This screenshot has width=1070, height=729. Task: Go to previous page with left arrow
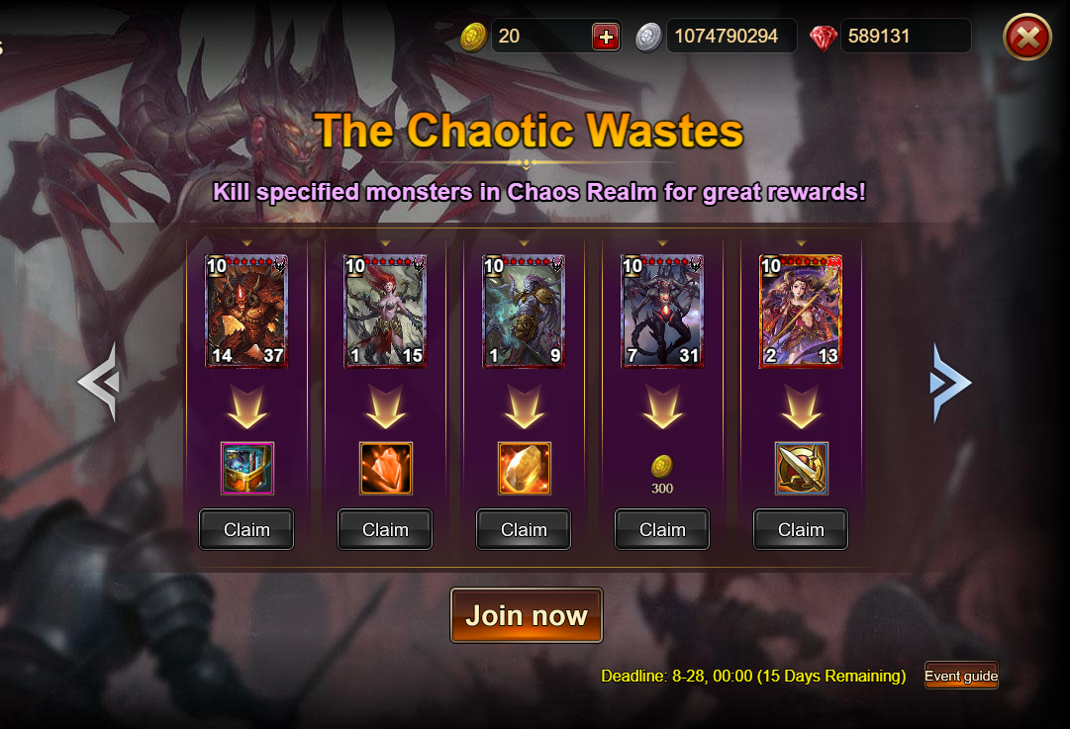[x=100, y=382]
